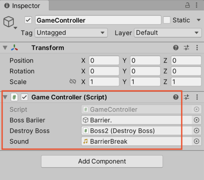204x180 pixels.
Task: Disable the Game Controller (Script) component checkbox
Action: [24, 97]
